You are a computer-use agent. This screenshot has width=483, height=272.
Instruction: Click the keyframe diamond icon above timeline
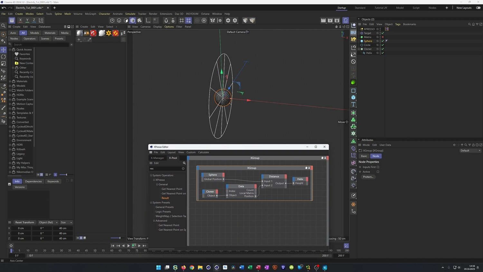point(11,246)
